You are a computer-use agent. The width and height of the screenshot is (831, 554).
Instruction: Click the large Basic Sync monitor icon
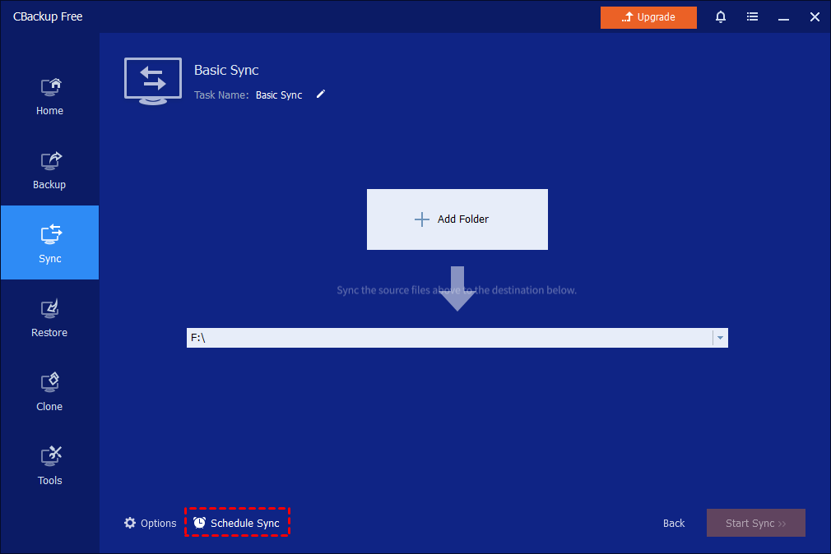[152, 81]
